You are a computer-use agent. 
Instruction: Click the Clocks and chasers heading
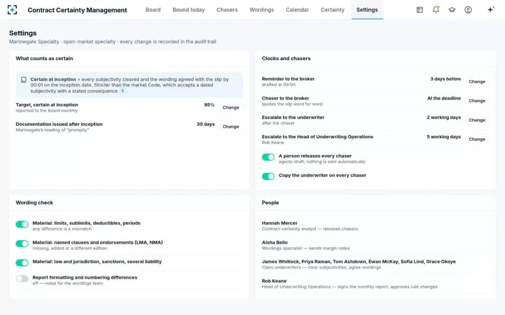click(286, 58)
